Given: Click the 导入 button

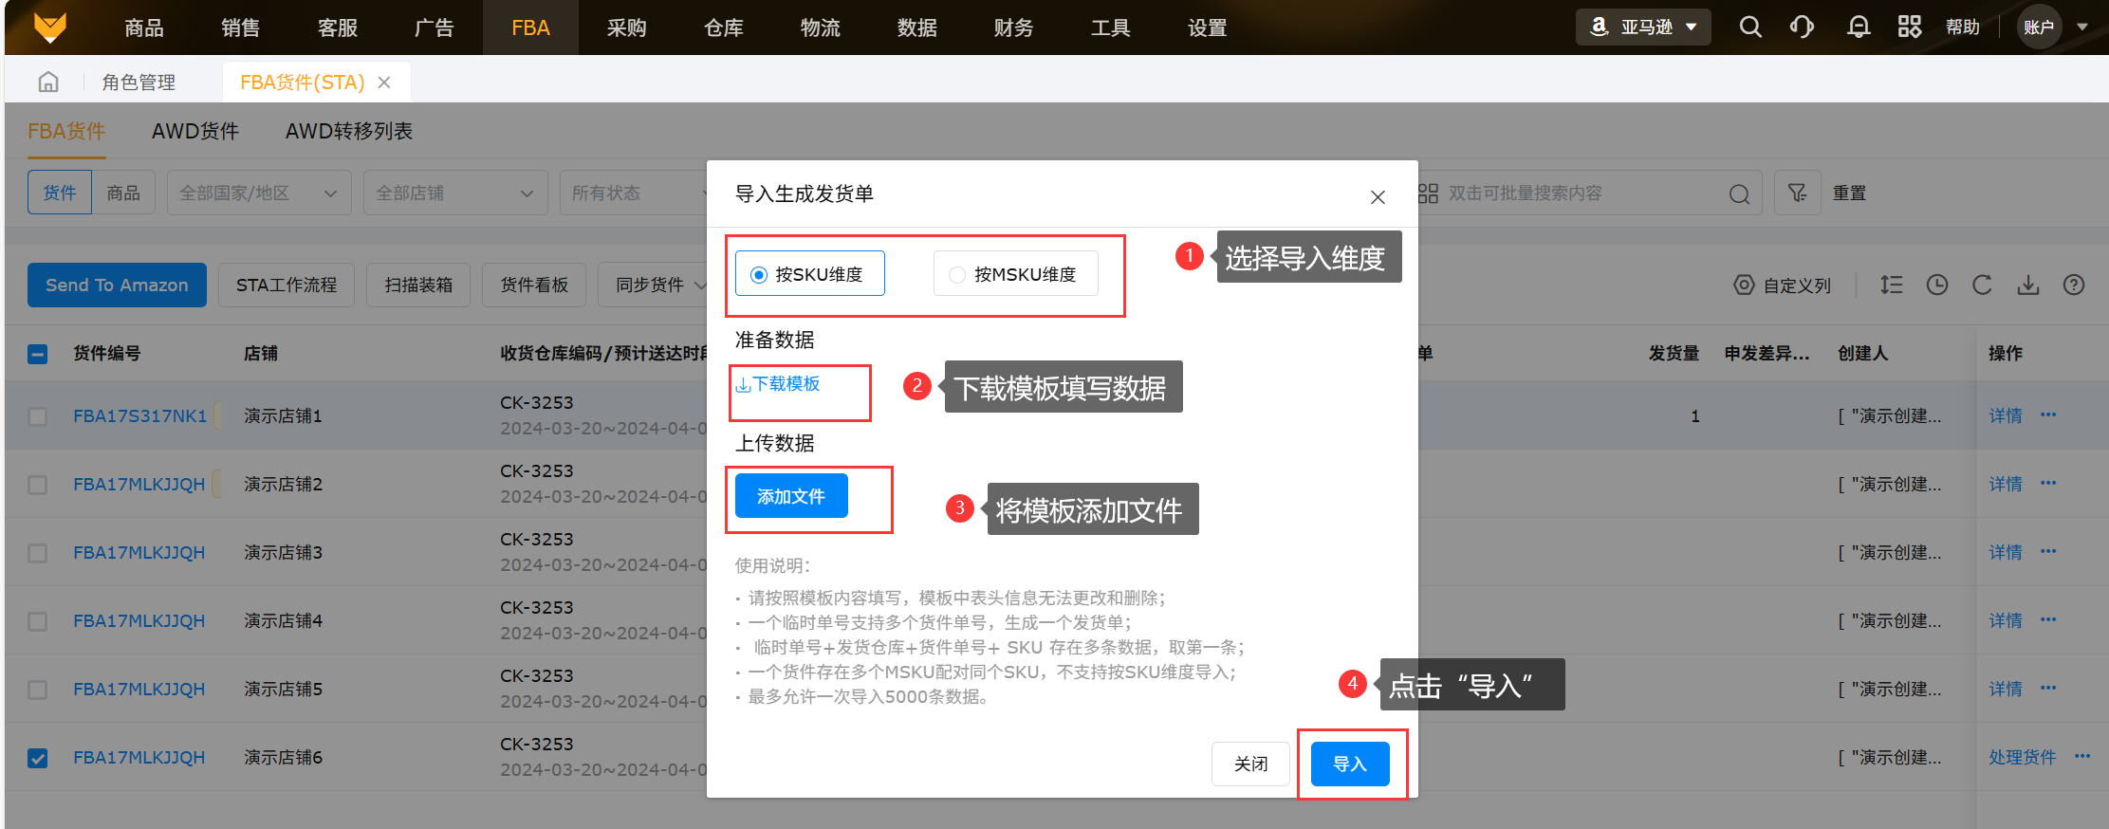Looking at the screenshot, I should tap(1350, 764).
